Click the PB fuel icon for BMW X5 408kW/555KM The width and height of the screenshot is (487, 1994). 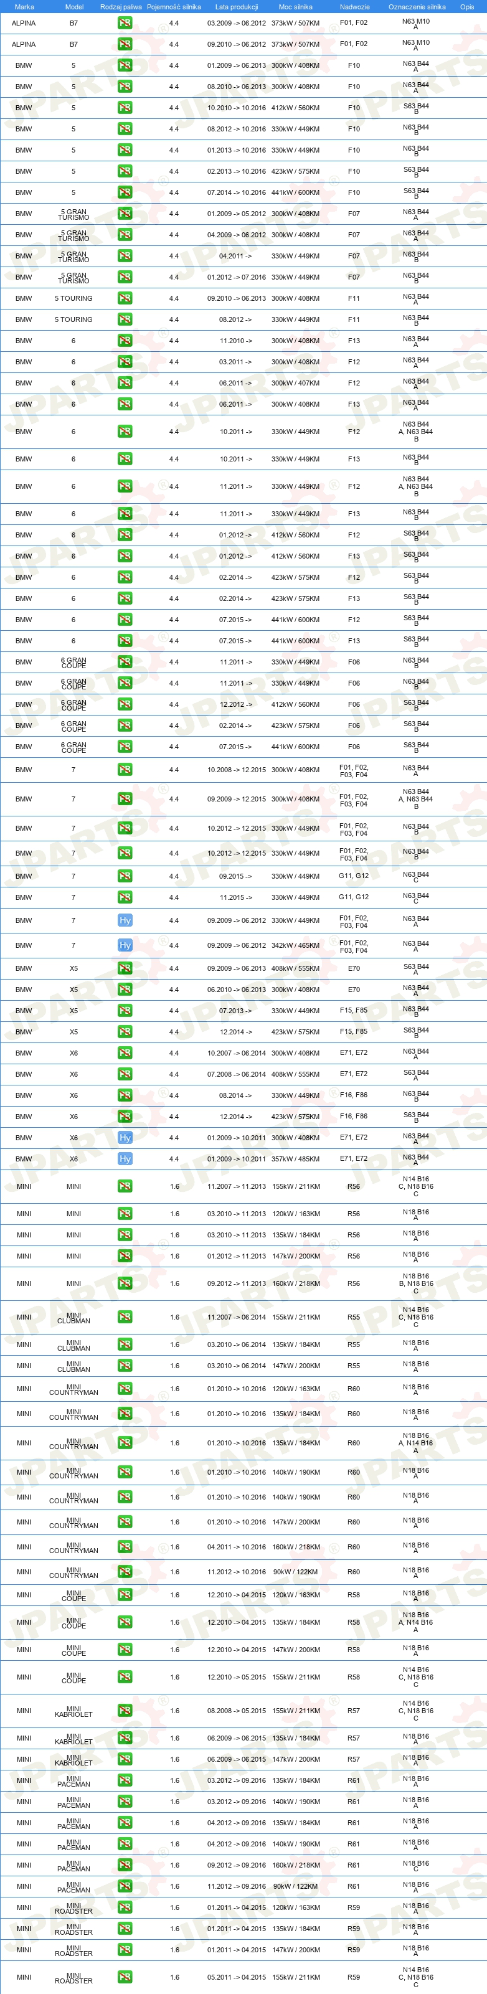click(x=125, y=968)
